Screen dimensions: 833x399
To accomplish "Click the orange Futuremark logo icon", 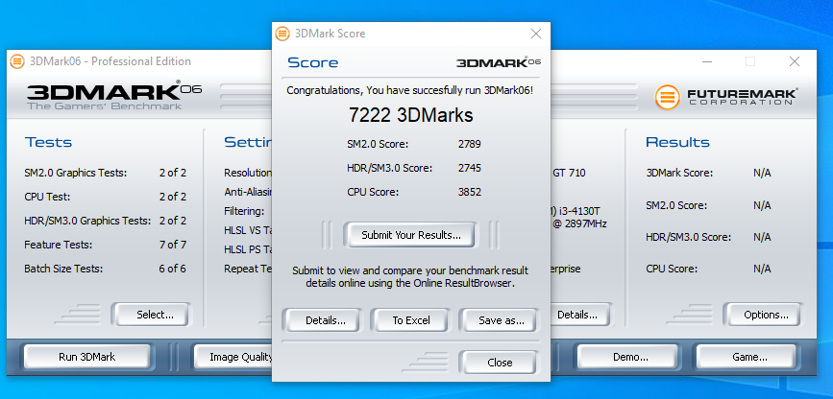I will tap(668, 96).
